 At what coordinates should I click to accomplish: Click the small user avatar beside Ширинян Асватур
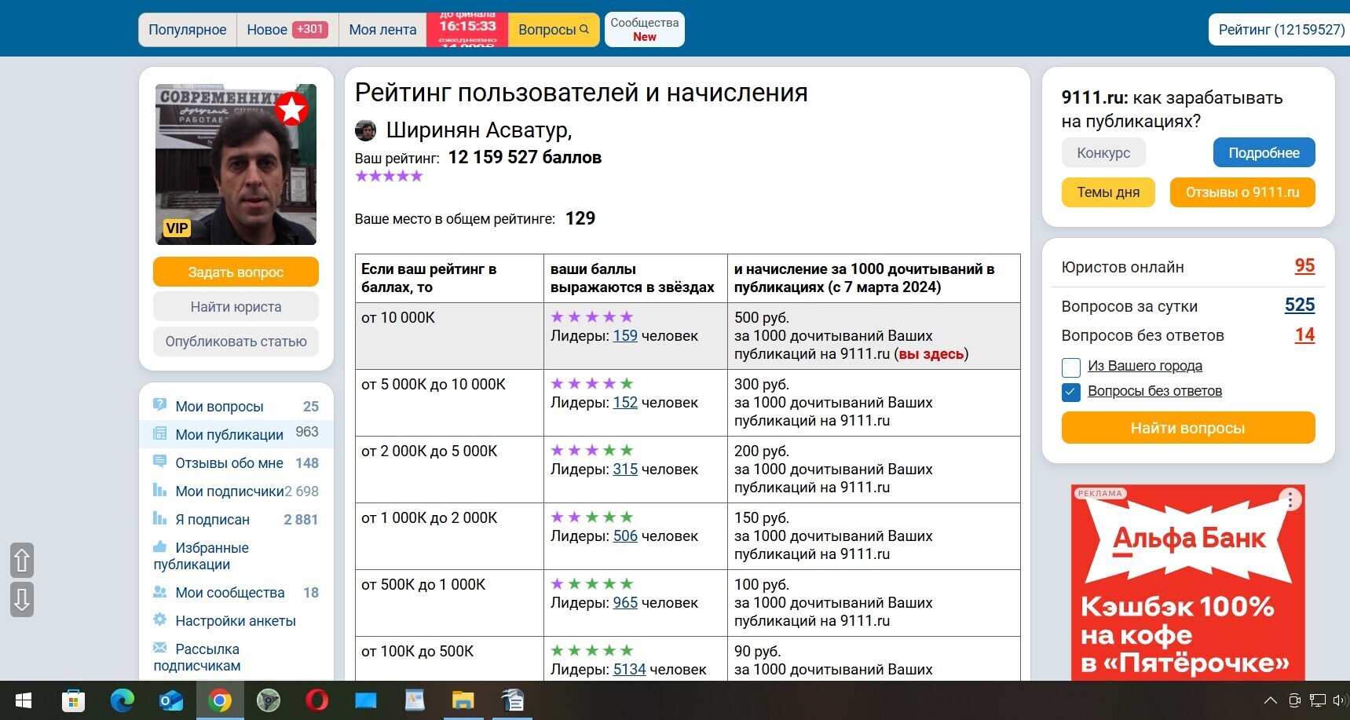[365, 130]
